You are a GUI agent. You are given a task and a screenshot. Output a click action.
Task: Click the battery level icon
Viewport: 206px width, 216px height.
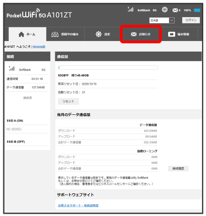(197, 10)
